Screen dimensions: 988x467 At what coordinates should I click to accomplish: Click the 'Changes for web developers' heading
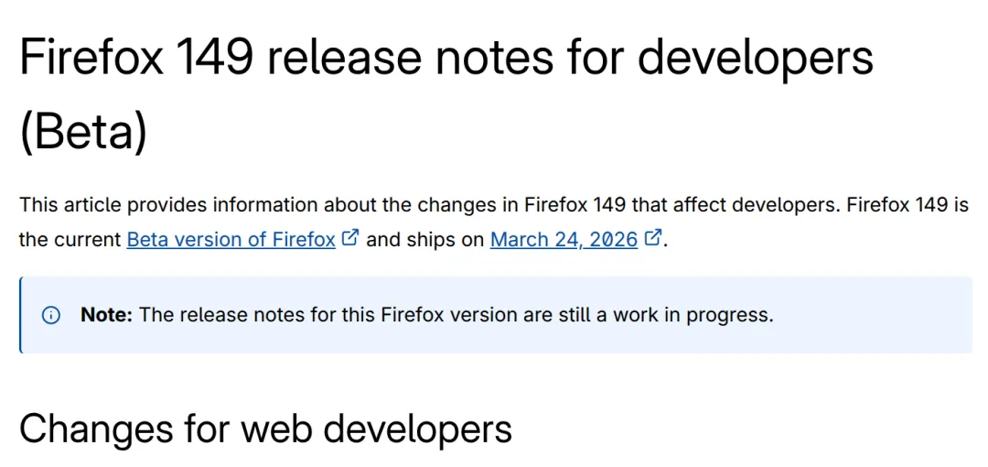(265, 429)
